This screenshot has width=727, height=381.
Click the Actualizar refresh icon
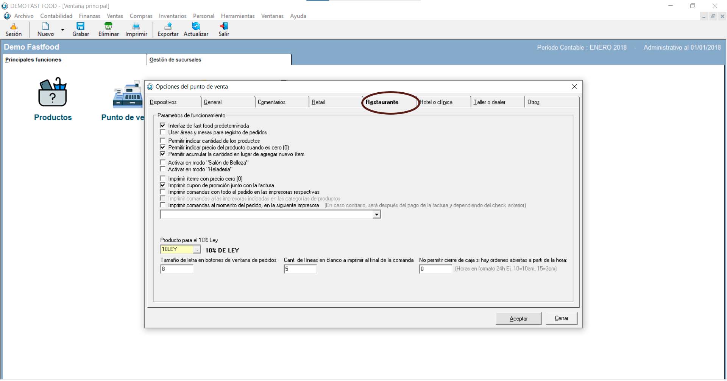(196, 26)
